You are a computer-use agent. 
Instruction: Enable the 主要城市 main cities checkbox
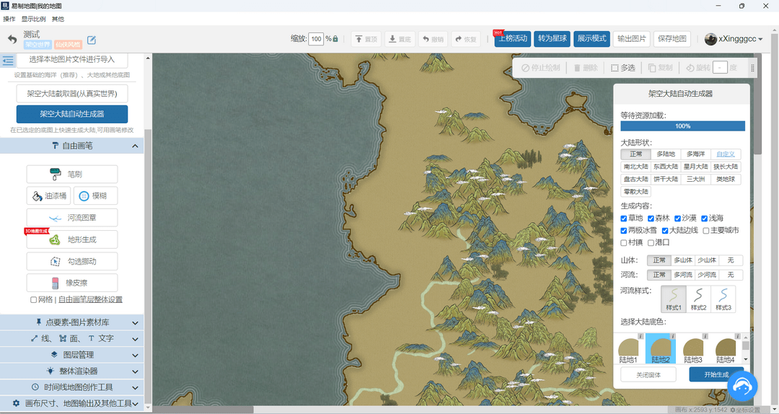(706, 231)
